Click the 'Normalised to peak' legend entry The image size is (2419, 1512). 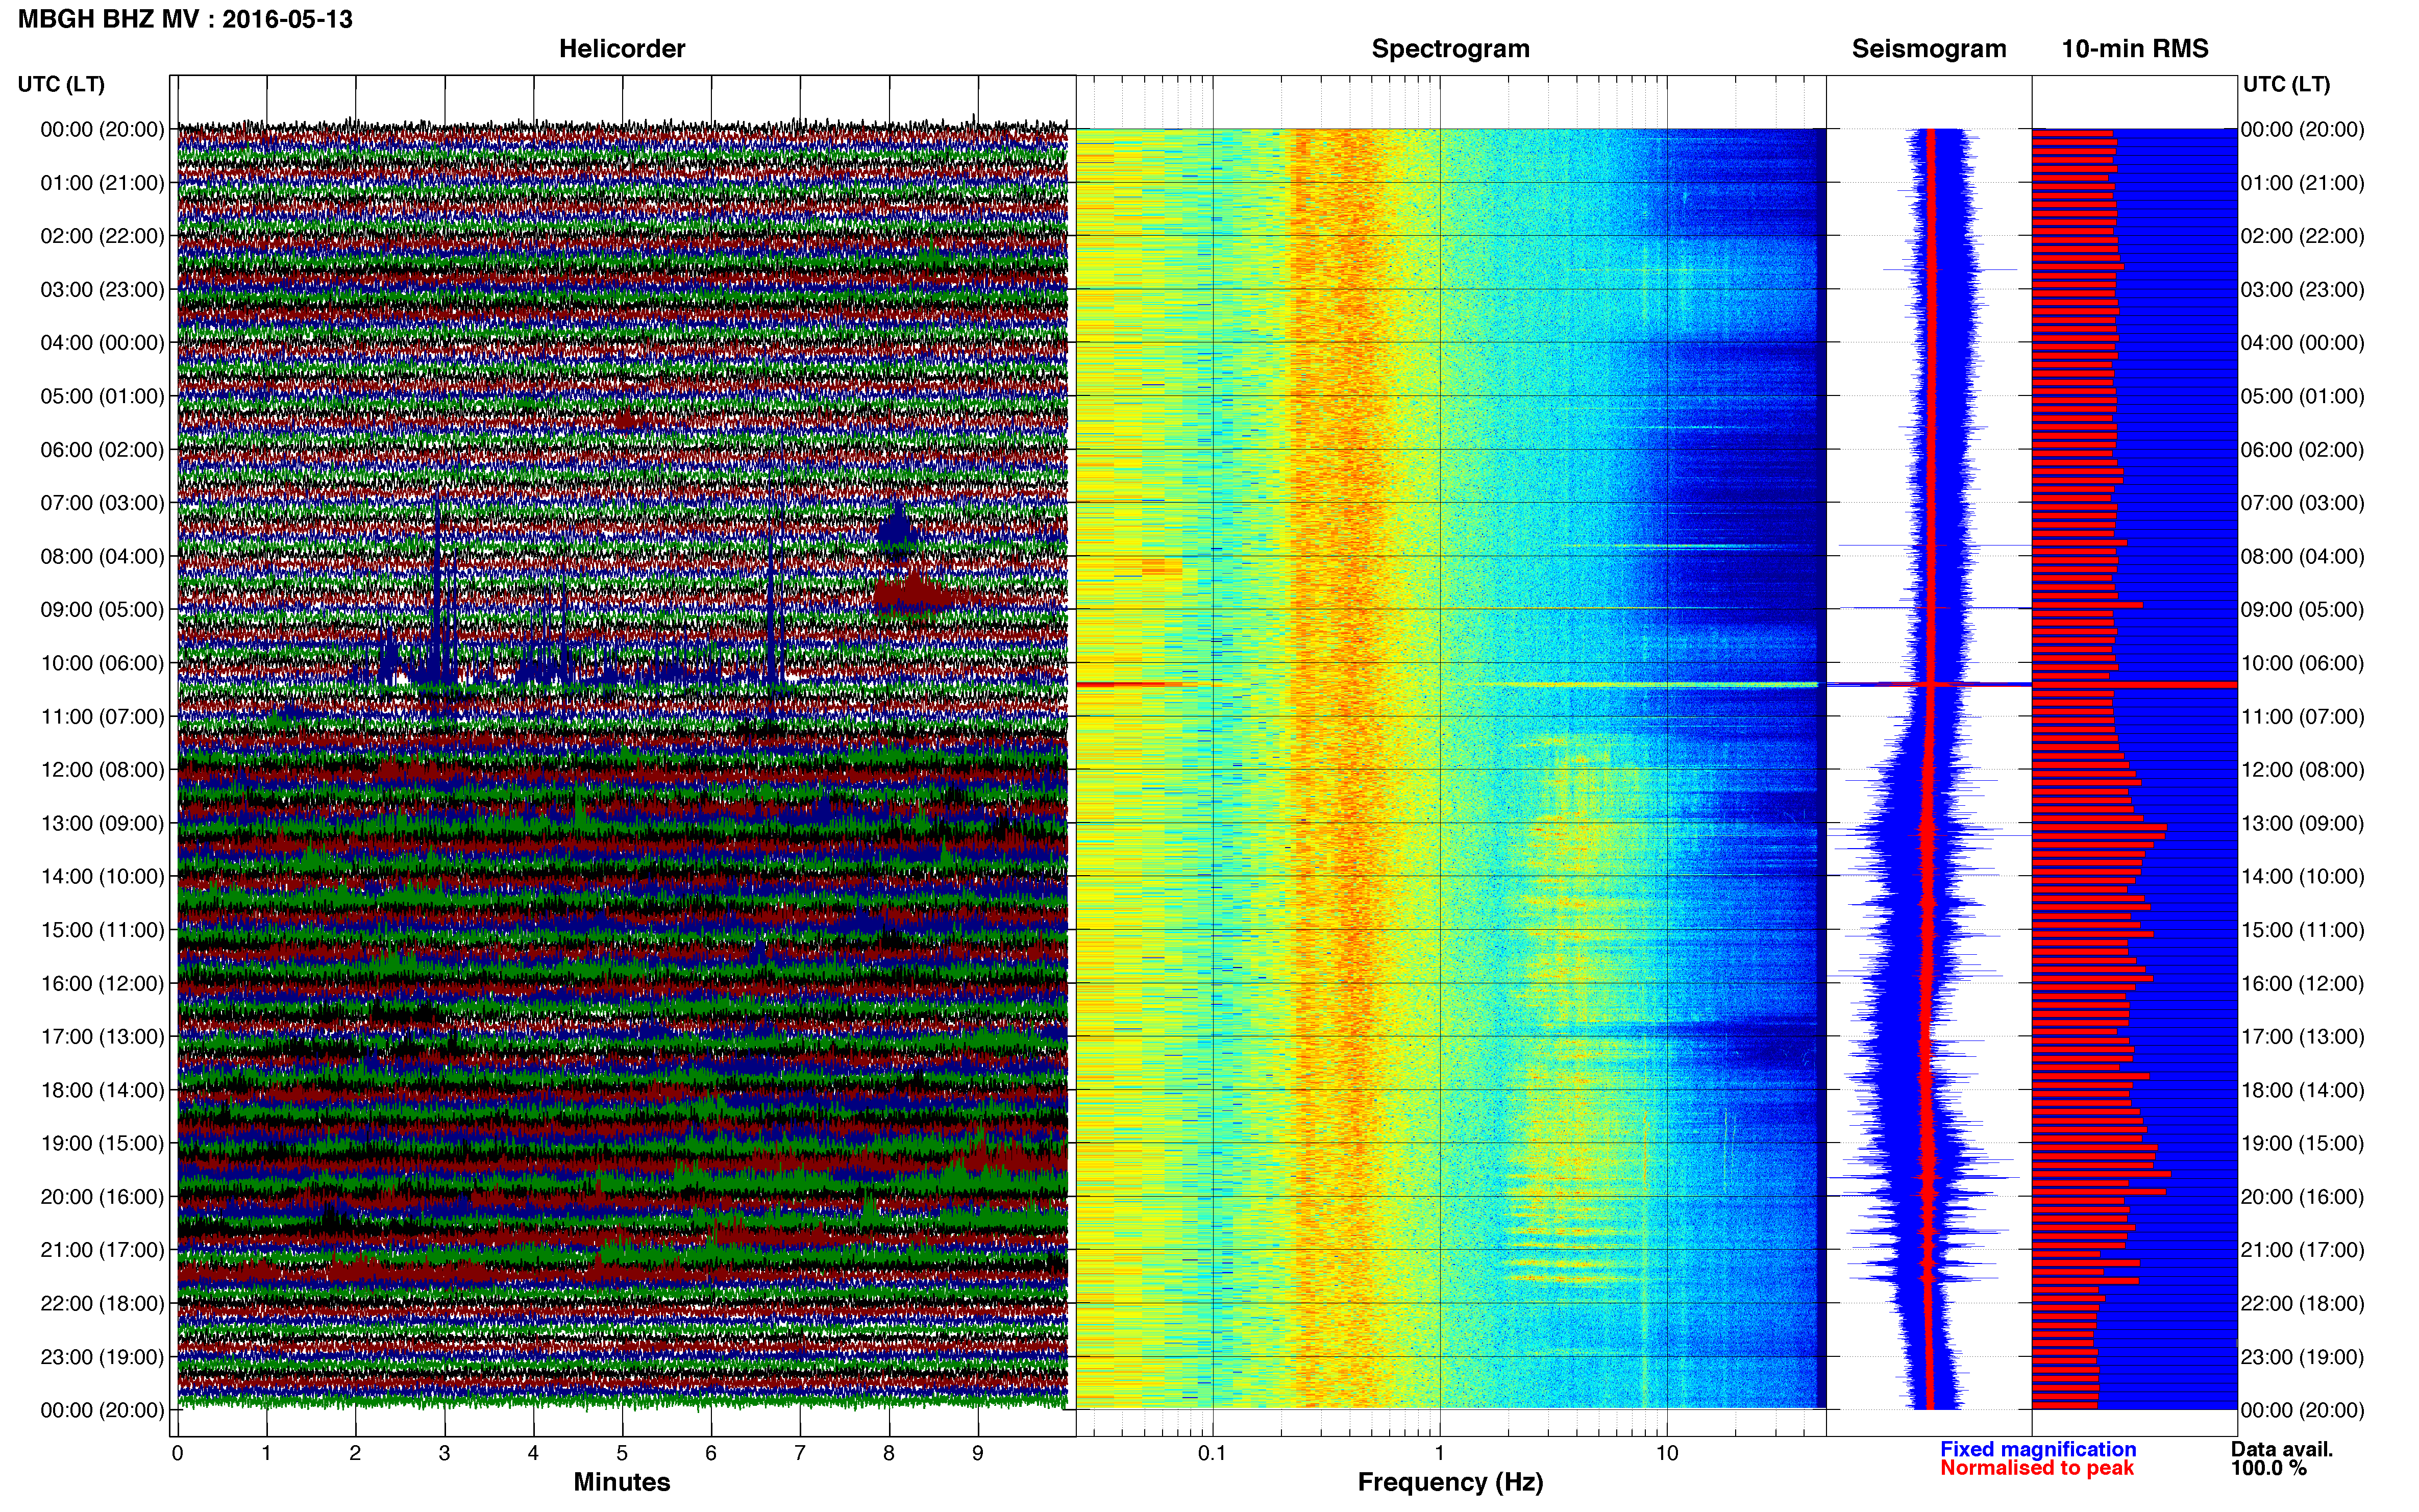[x=2037, y=1469]
